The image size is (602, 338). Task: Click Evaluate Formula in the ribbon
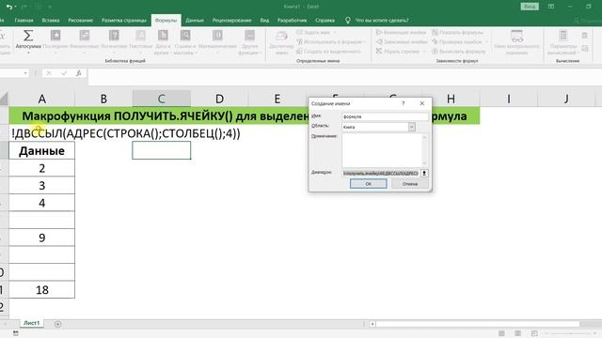click(458, 51)
